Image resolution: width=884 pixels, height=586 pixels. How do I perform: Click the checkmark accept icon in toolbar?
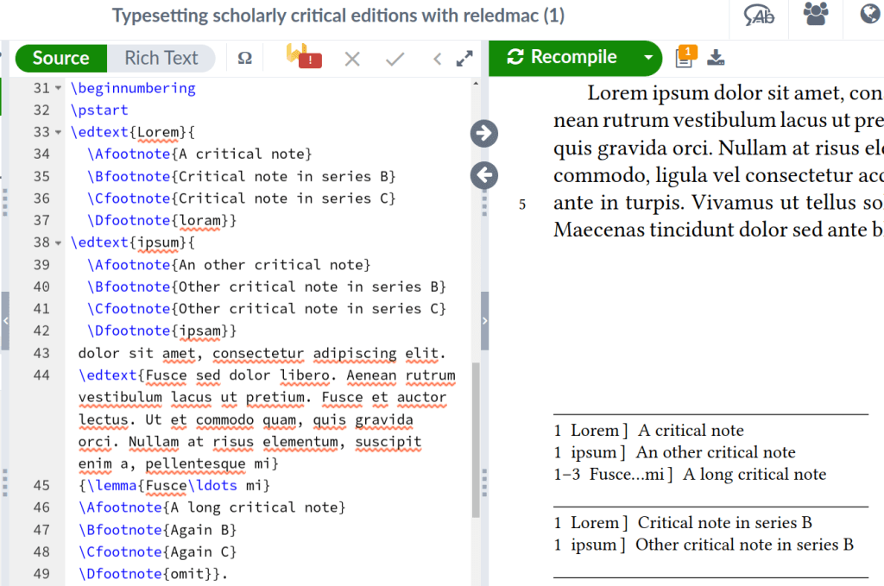(x=395, y=59)
